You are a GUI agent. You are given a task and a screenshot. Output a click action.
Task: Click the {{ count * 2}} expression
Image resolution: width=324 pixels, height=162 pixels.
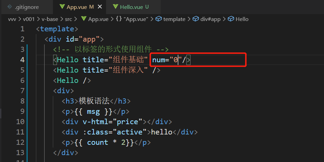tap(104, 142)
